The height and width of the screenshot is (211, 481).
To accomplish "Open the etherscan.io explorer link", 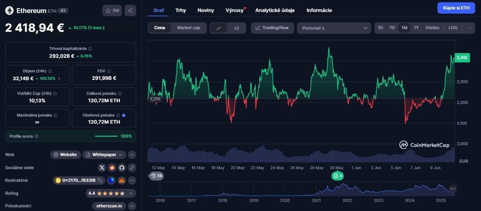I will point(109,206).
